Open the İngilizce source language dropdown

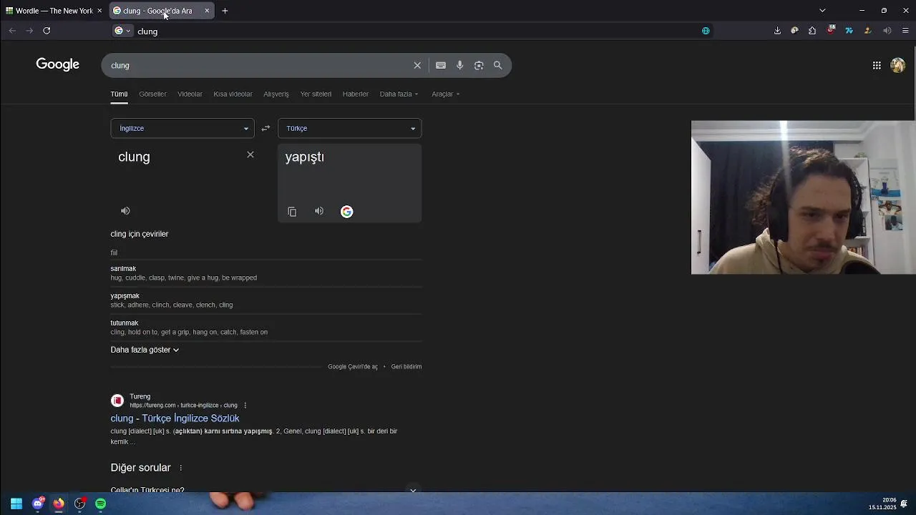[x=182, y=128]
